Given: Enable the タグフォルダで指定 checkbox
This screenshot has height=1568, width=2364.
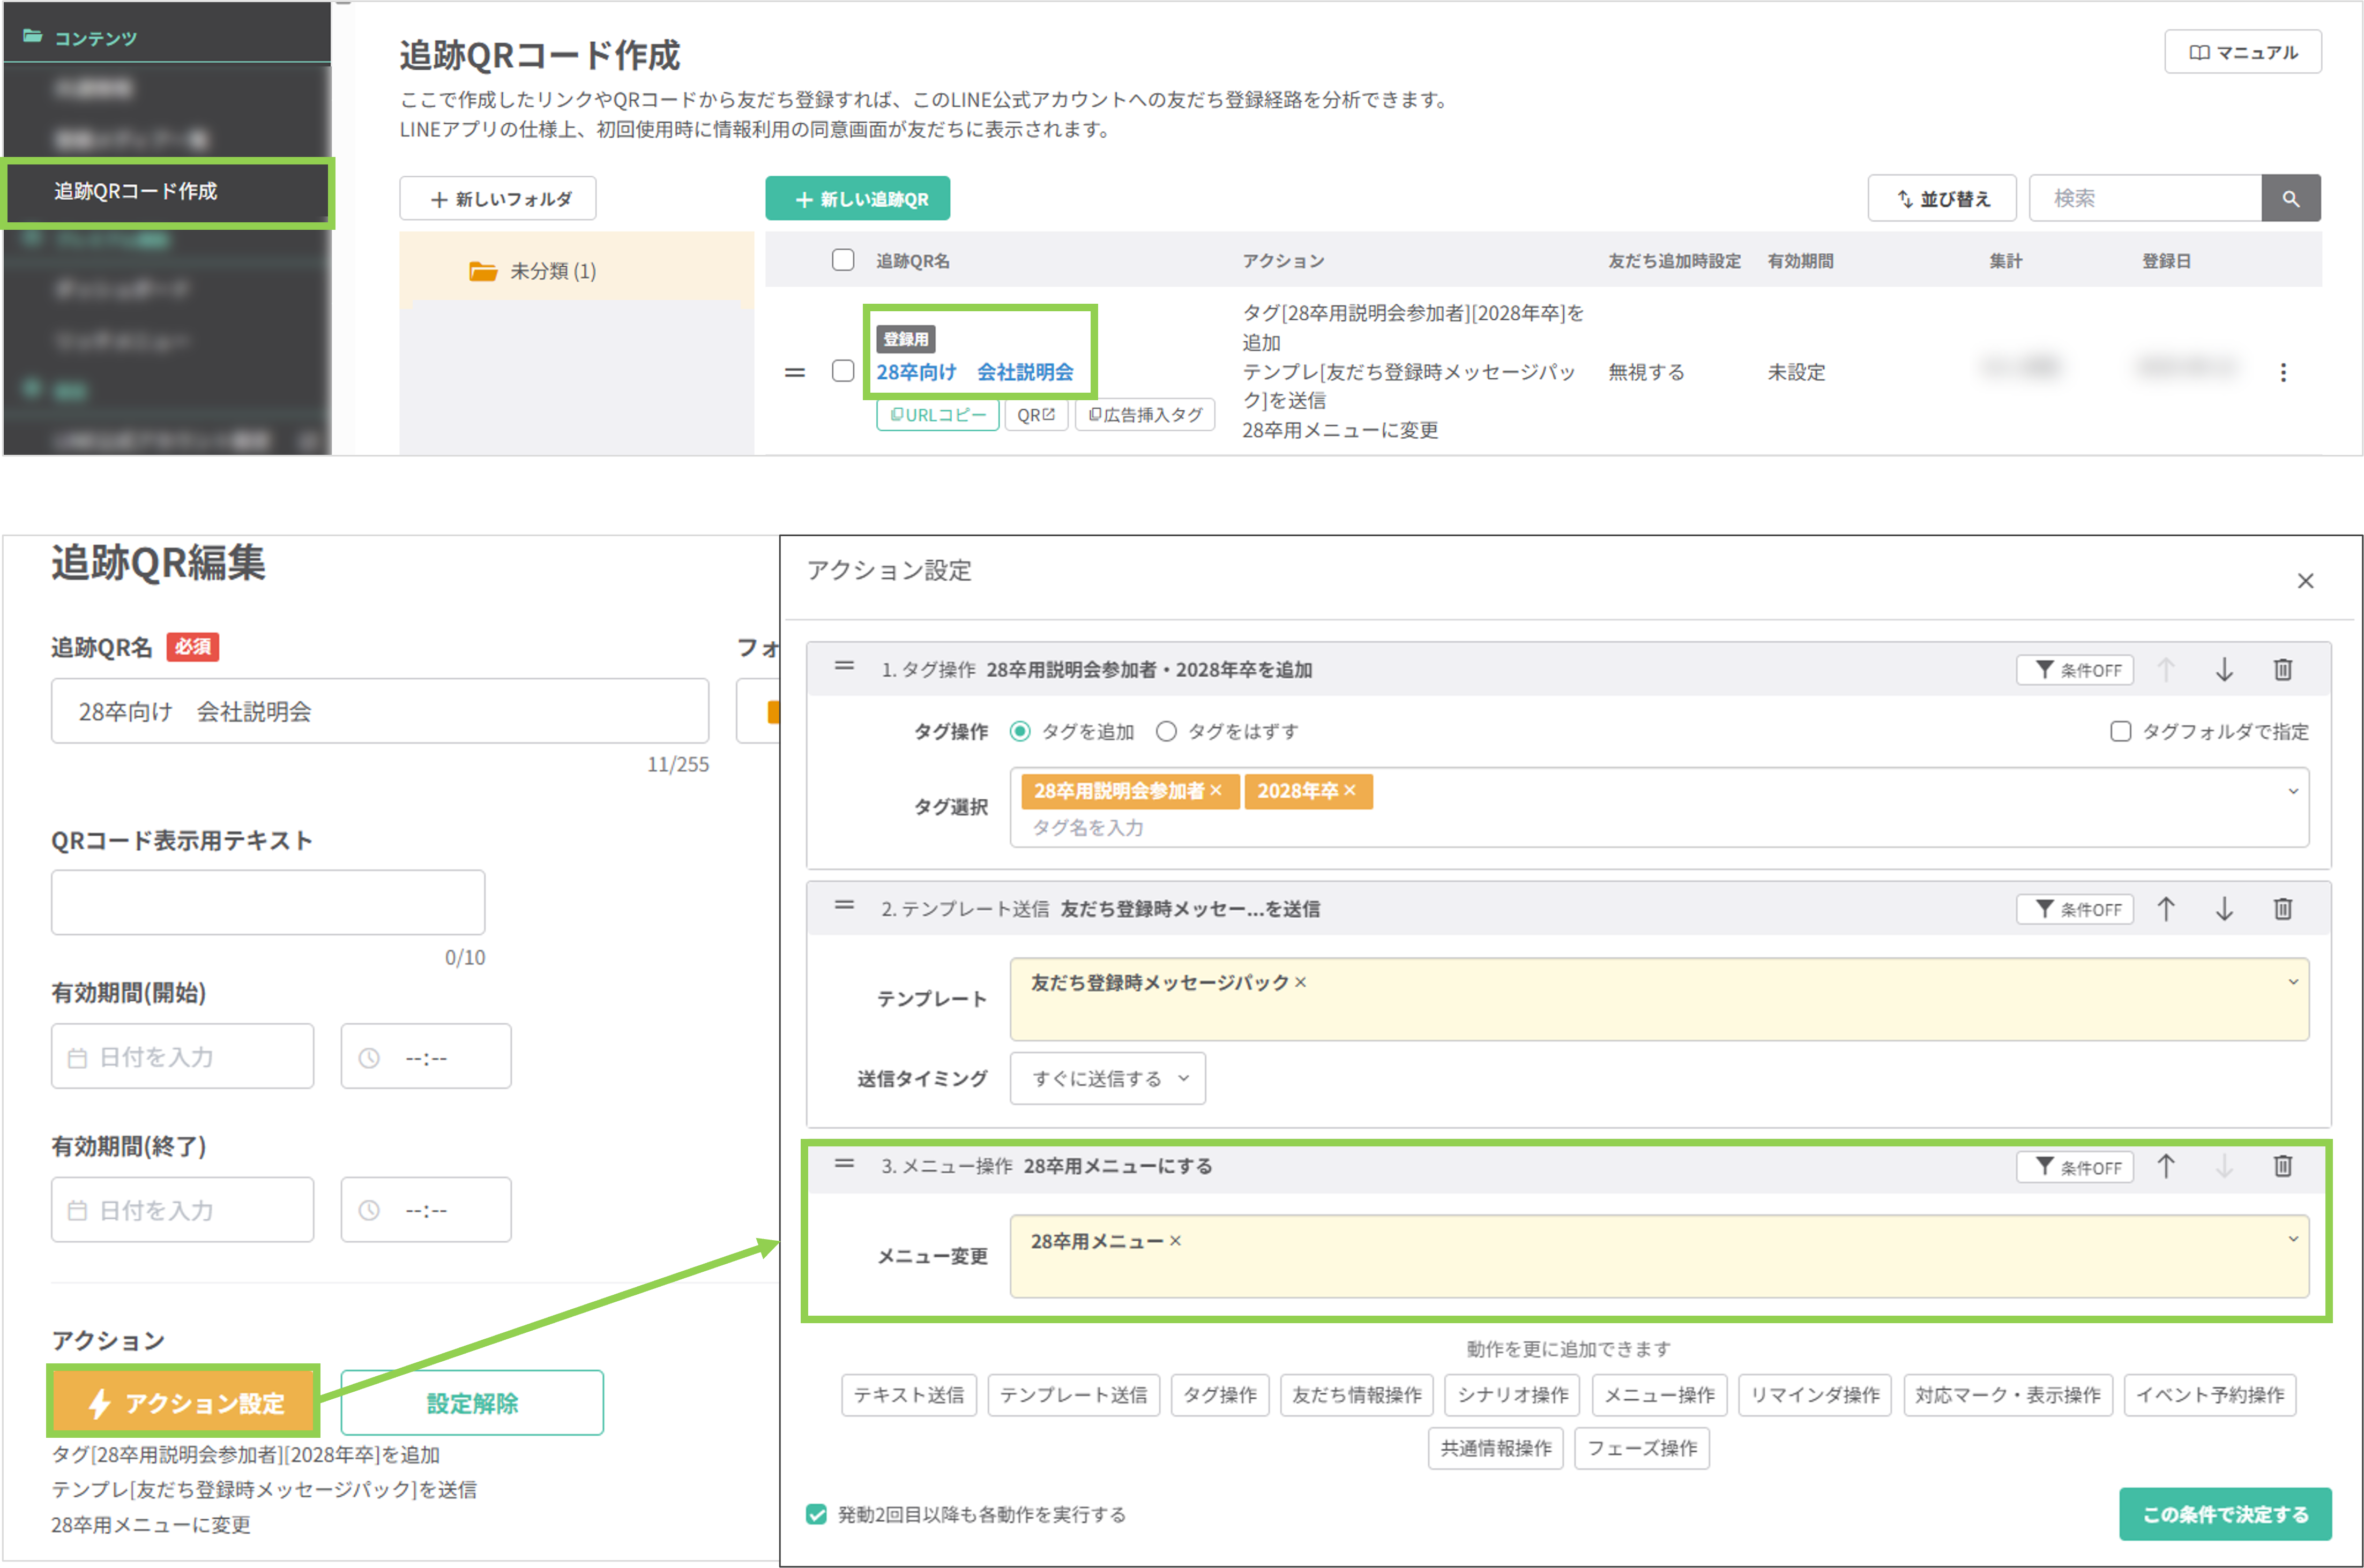Looking at the screenshot, I should [x=2121, y=731].
